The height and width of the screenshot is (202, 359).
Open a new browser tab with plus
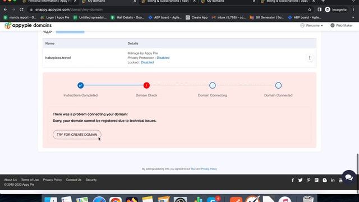[x=323, y=1]
